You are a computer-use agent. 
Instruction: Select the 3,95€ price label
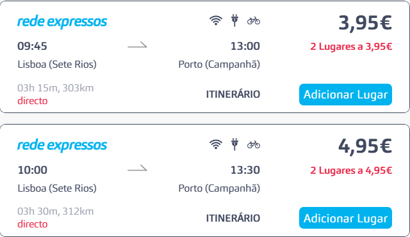(x=365, y=23)
